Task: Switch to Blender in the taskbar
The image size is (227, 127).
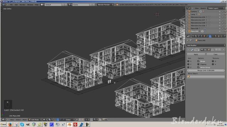Action: click(70, 125)
